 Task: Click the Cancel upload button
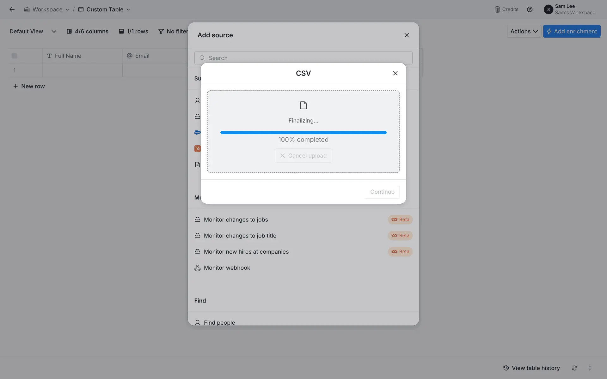[x=303, y=156]
